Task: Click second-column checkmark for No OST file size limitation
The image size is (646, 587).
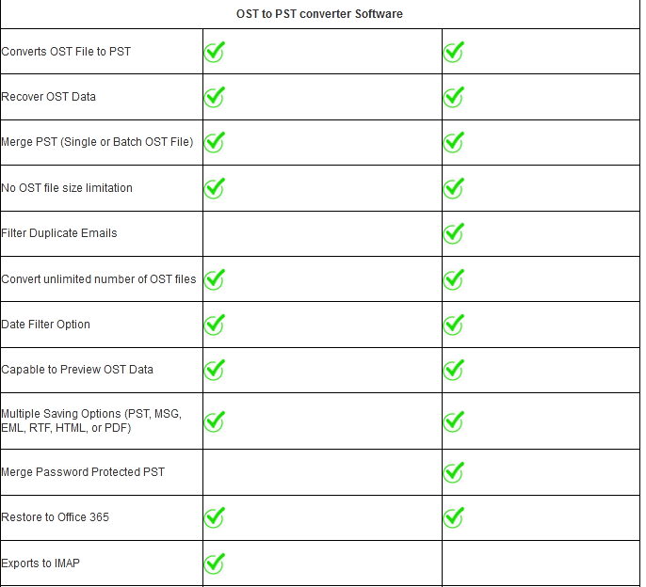Action: 454,188
